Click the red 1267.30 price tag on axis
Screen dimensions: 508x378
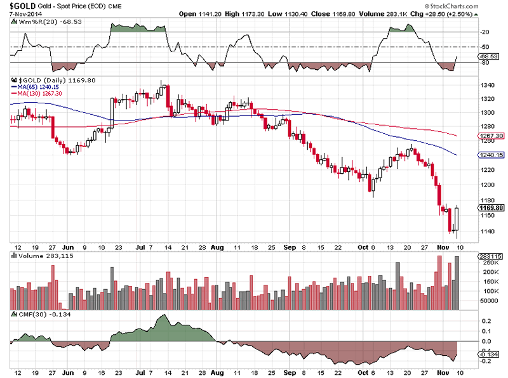[x=491, y=136]
